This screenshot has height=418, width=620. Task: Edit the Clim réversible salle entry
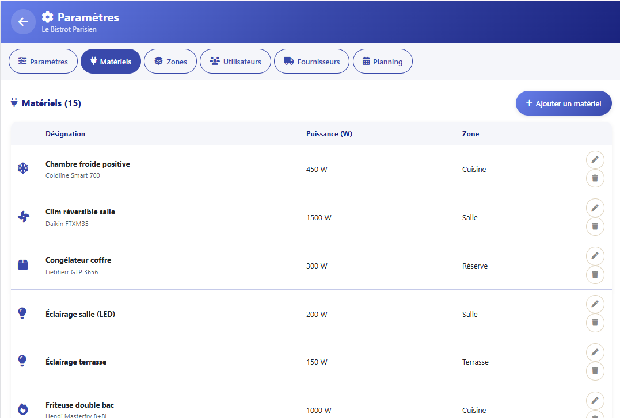595,208
